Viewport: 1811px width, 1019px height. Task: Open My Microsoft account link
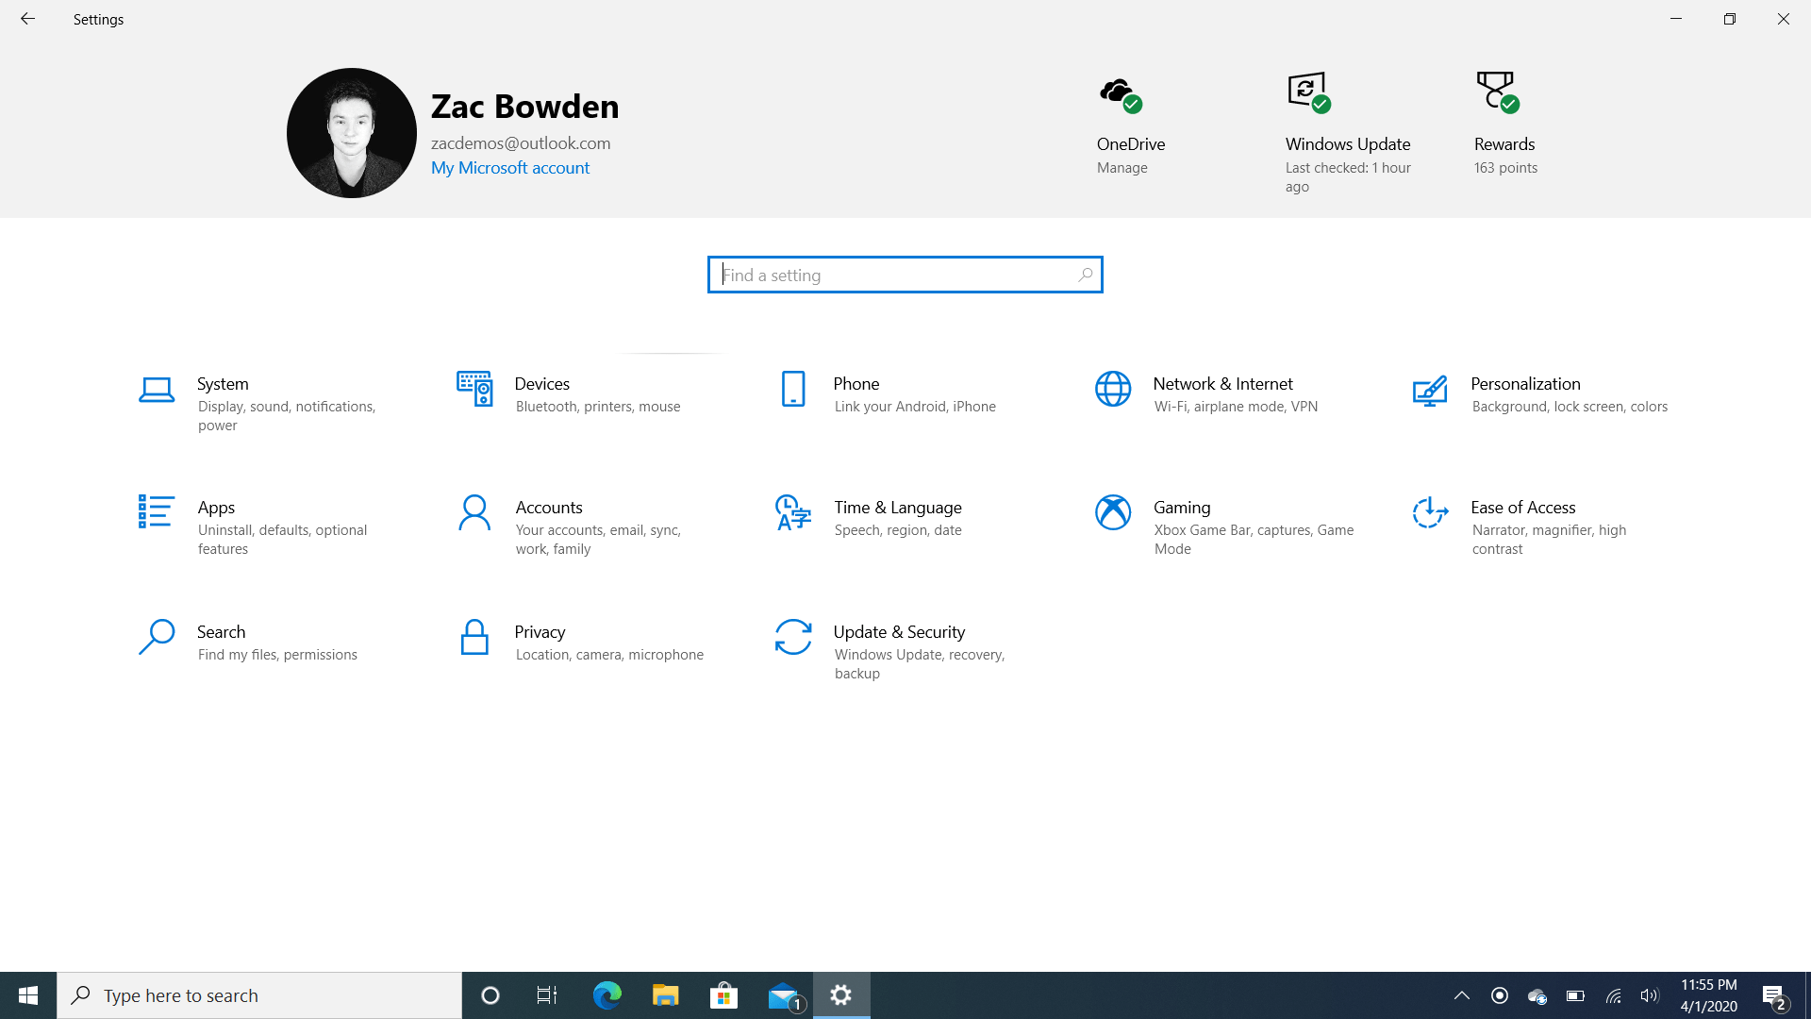pyautogui.click(x=510, y=167)
